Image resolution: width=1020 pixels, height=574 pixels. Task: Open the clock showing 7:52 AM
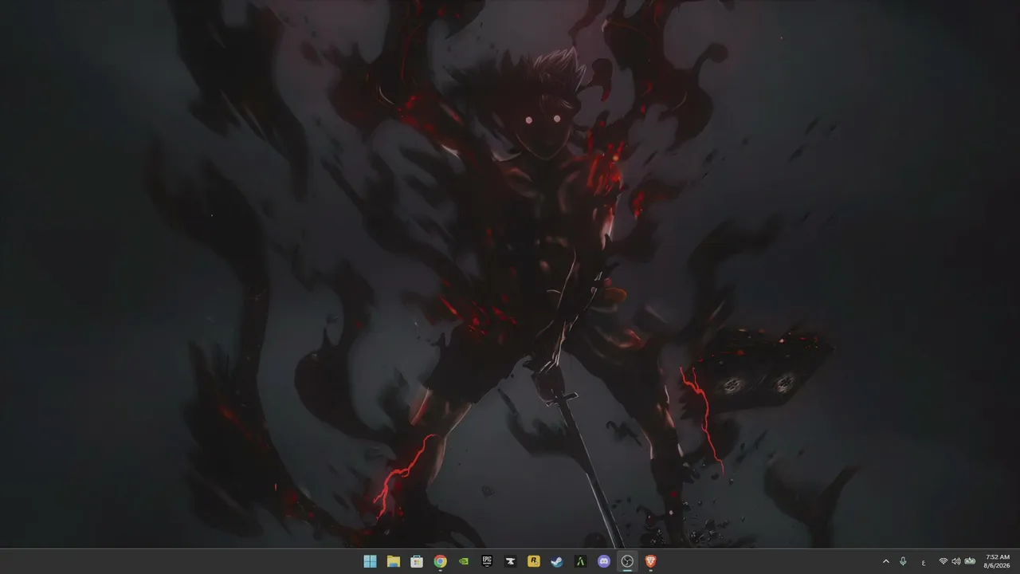998,561
